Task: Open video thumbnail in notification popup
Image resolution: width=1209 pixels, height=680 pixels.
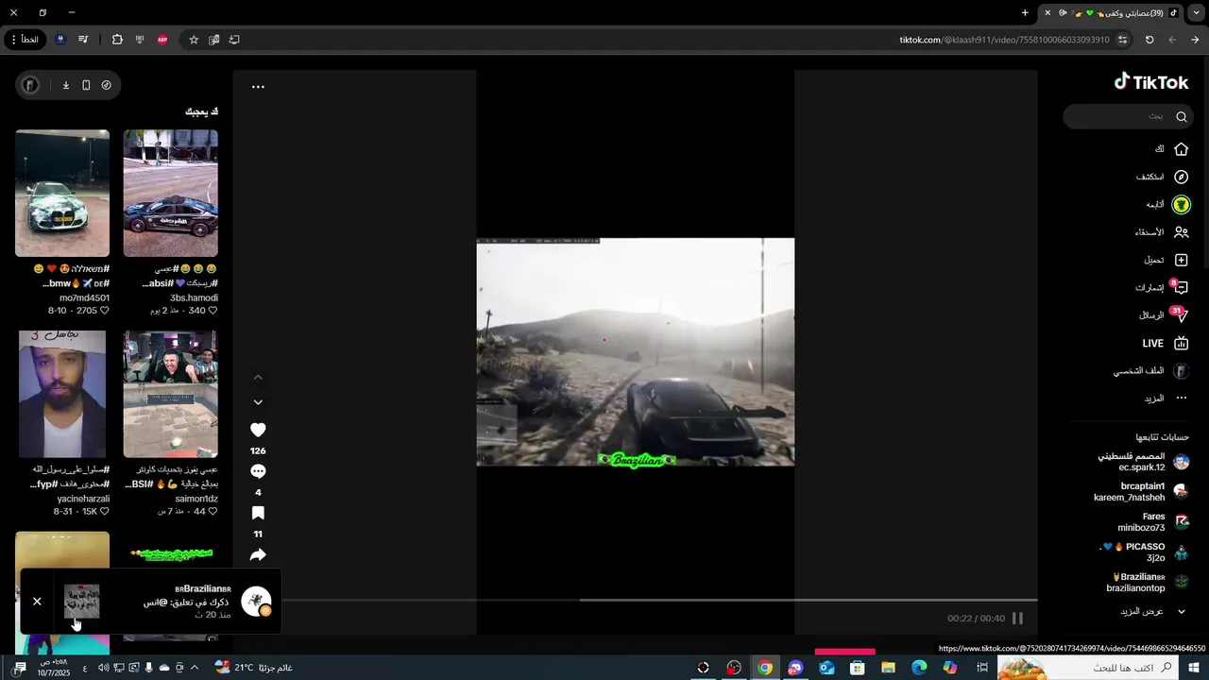Action: pyautogui.click(x=81, y=602)
